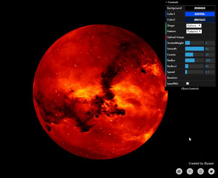The width and height of the screenshot is (218, 178).
Task: Click the Random button
Action: tap(191, 78)
